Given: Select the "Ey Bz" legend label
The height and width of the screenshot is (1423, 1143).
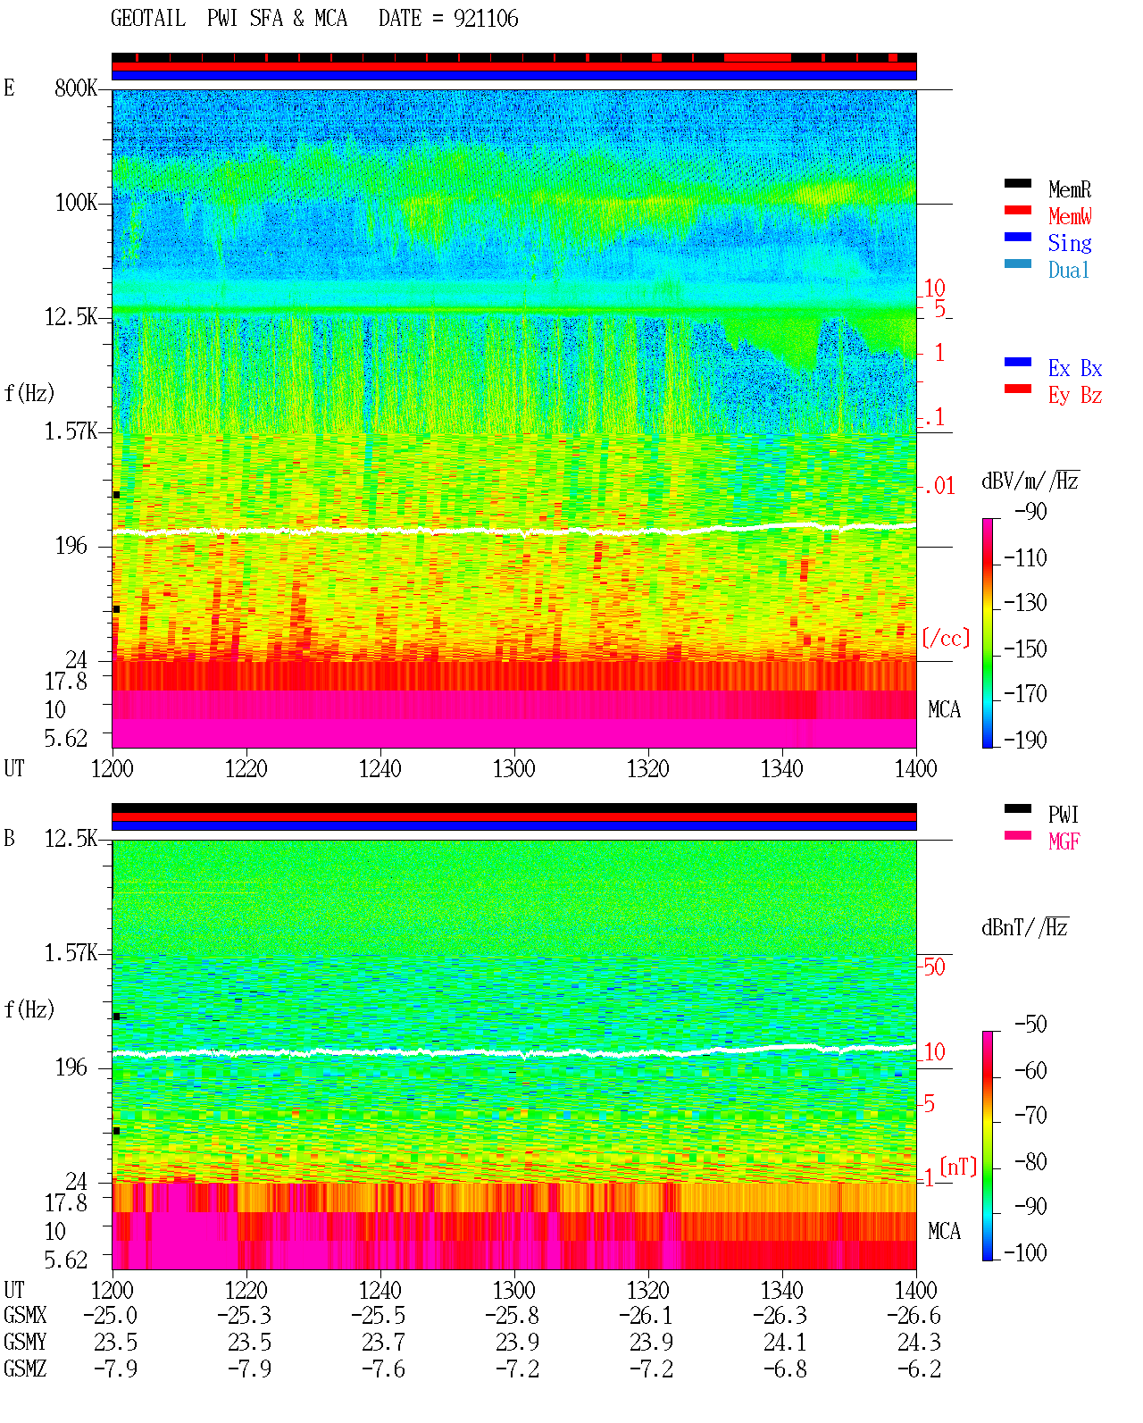Looking at the screenshot, I should pyautogui.click(x=1075, y=395).
